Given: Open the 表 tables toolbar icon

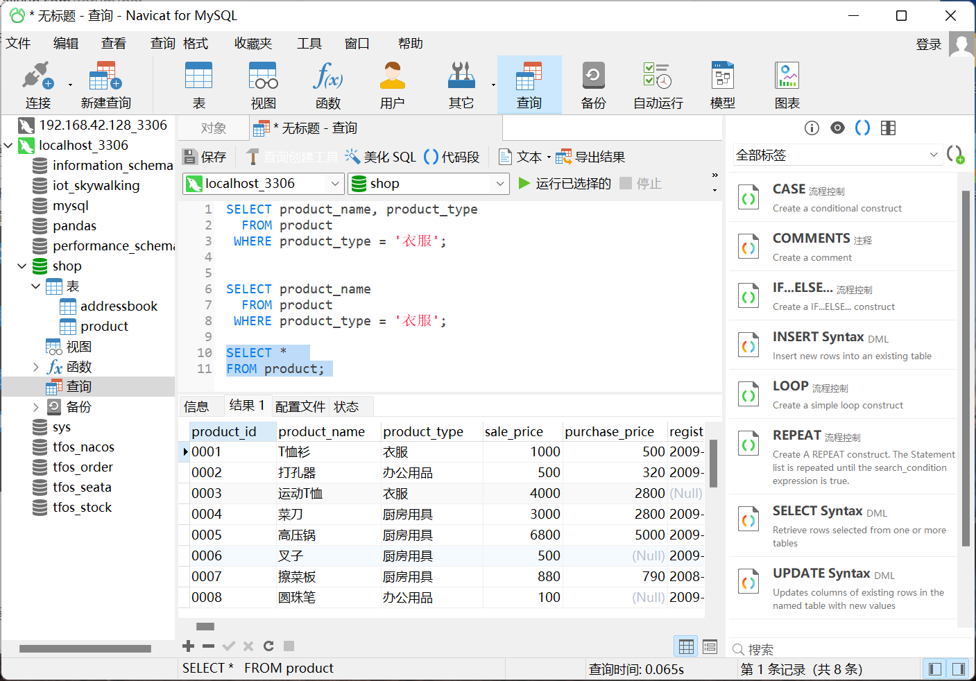Looking at the screenshot, I should (x=199, y=85).
